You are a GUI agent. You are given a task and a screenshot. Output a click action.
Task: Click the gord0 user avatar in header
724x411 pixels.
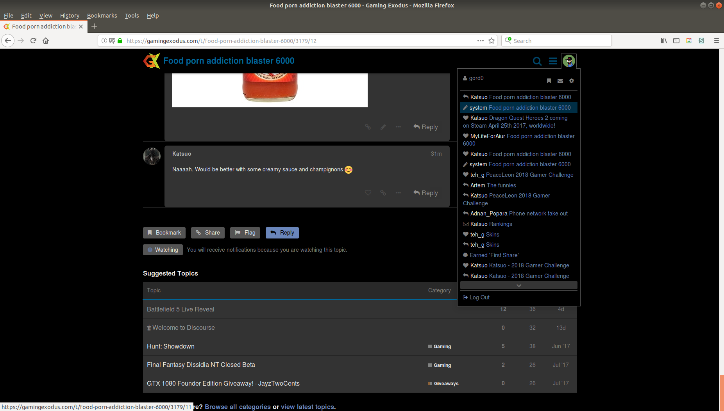coord(569,61)
